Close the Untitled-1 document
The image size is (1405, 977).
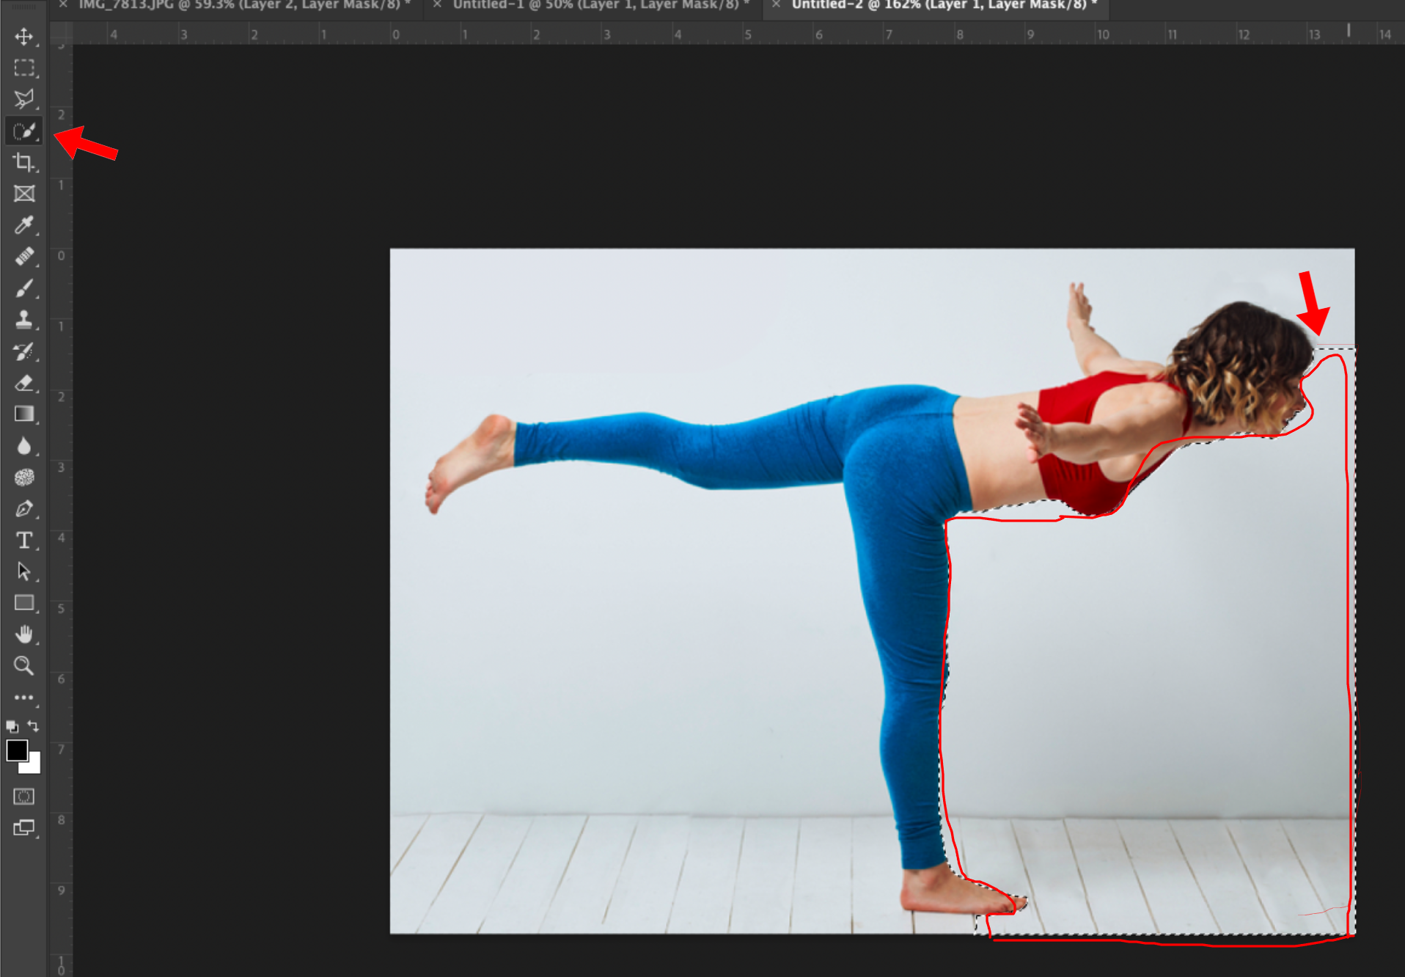pyautogui.click(x=436, y=4)
